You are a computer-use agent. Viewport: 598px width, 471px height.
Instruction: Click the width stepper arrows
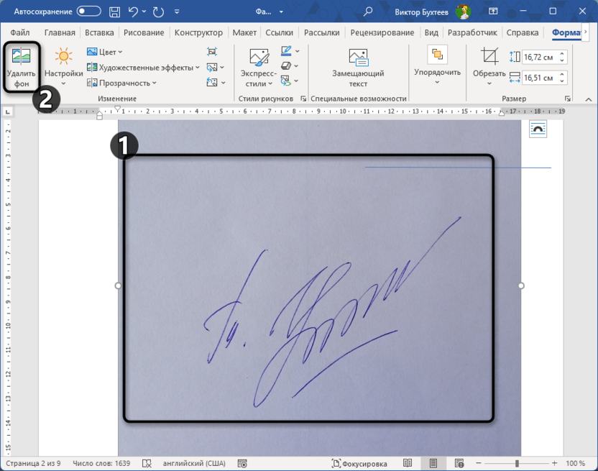(562, 78)
